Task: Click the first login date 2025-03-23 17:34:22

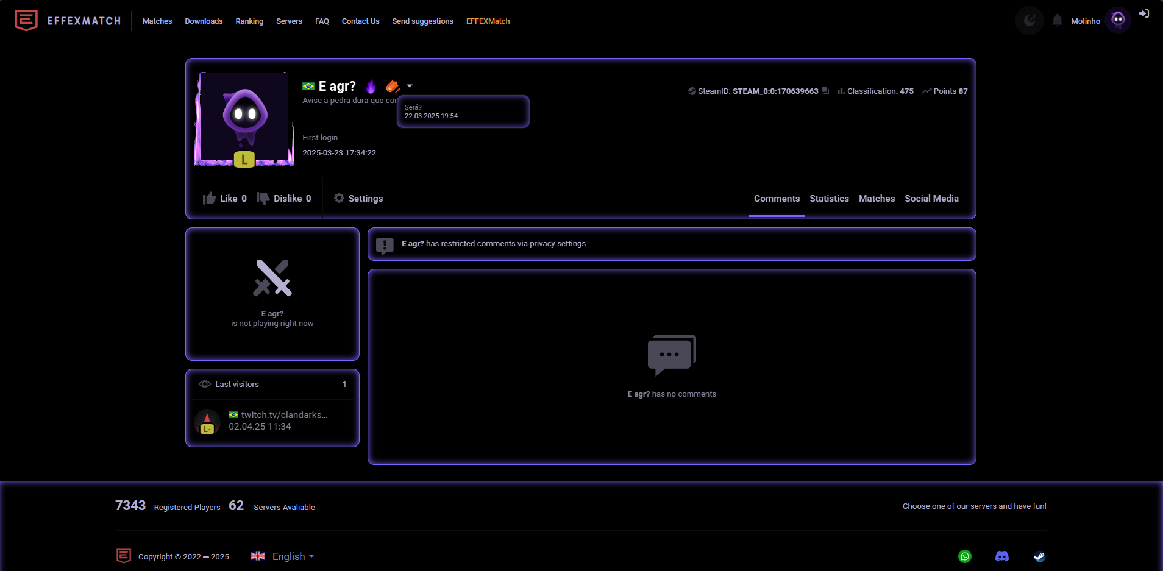Action: (x=339, y=153)
